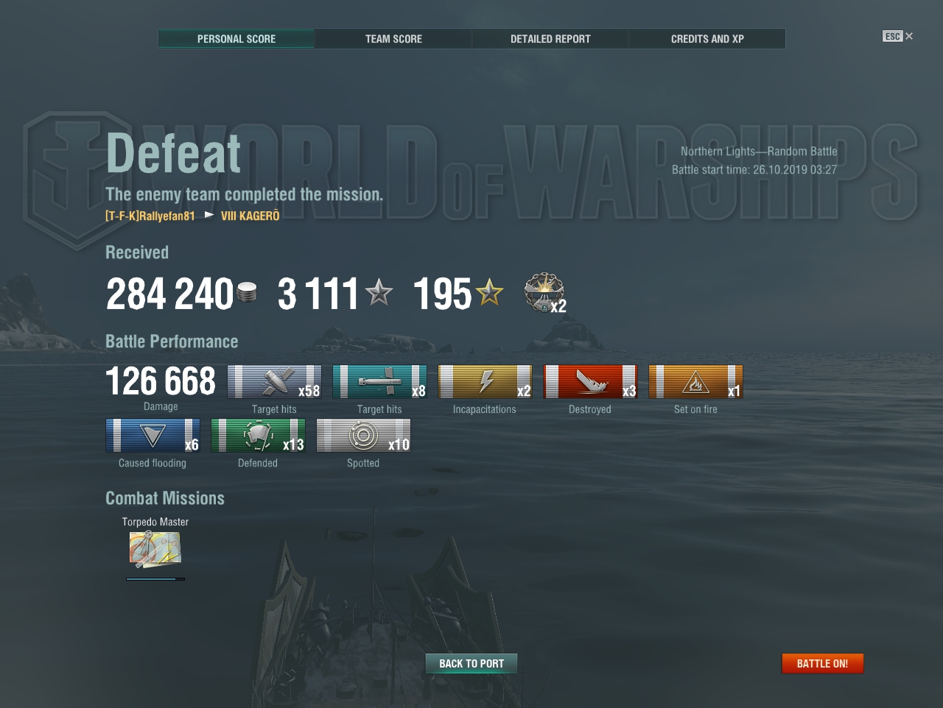943x708 pixels.
Task: Click the main battery Target hits ribbon
Action: click(x=274, y=382)
